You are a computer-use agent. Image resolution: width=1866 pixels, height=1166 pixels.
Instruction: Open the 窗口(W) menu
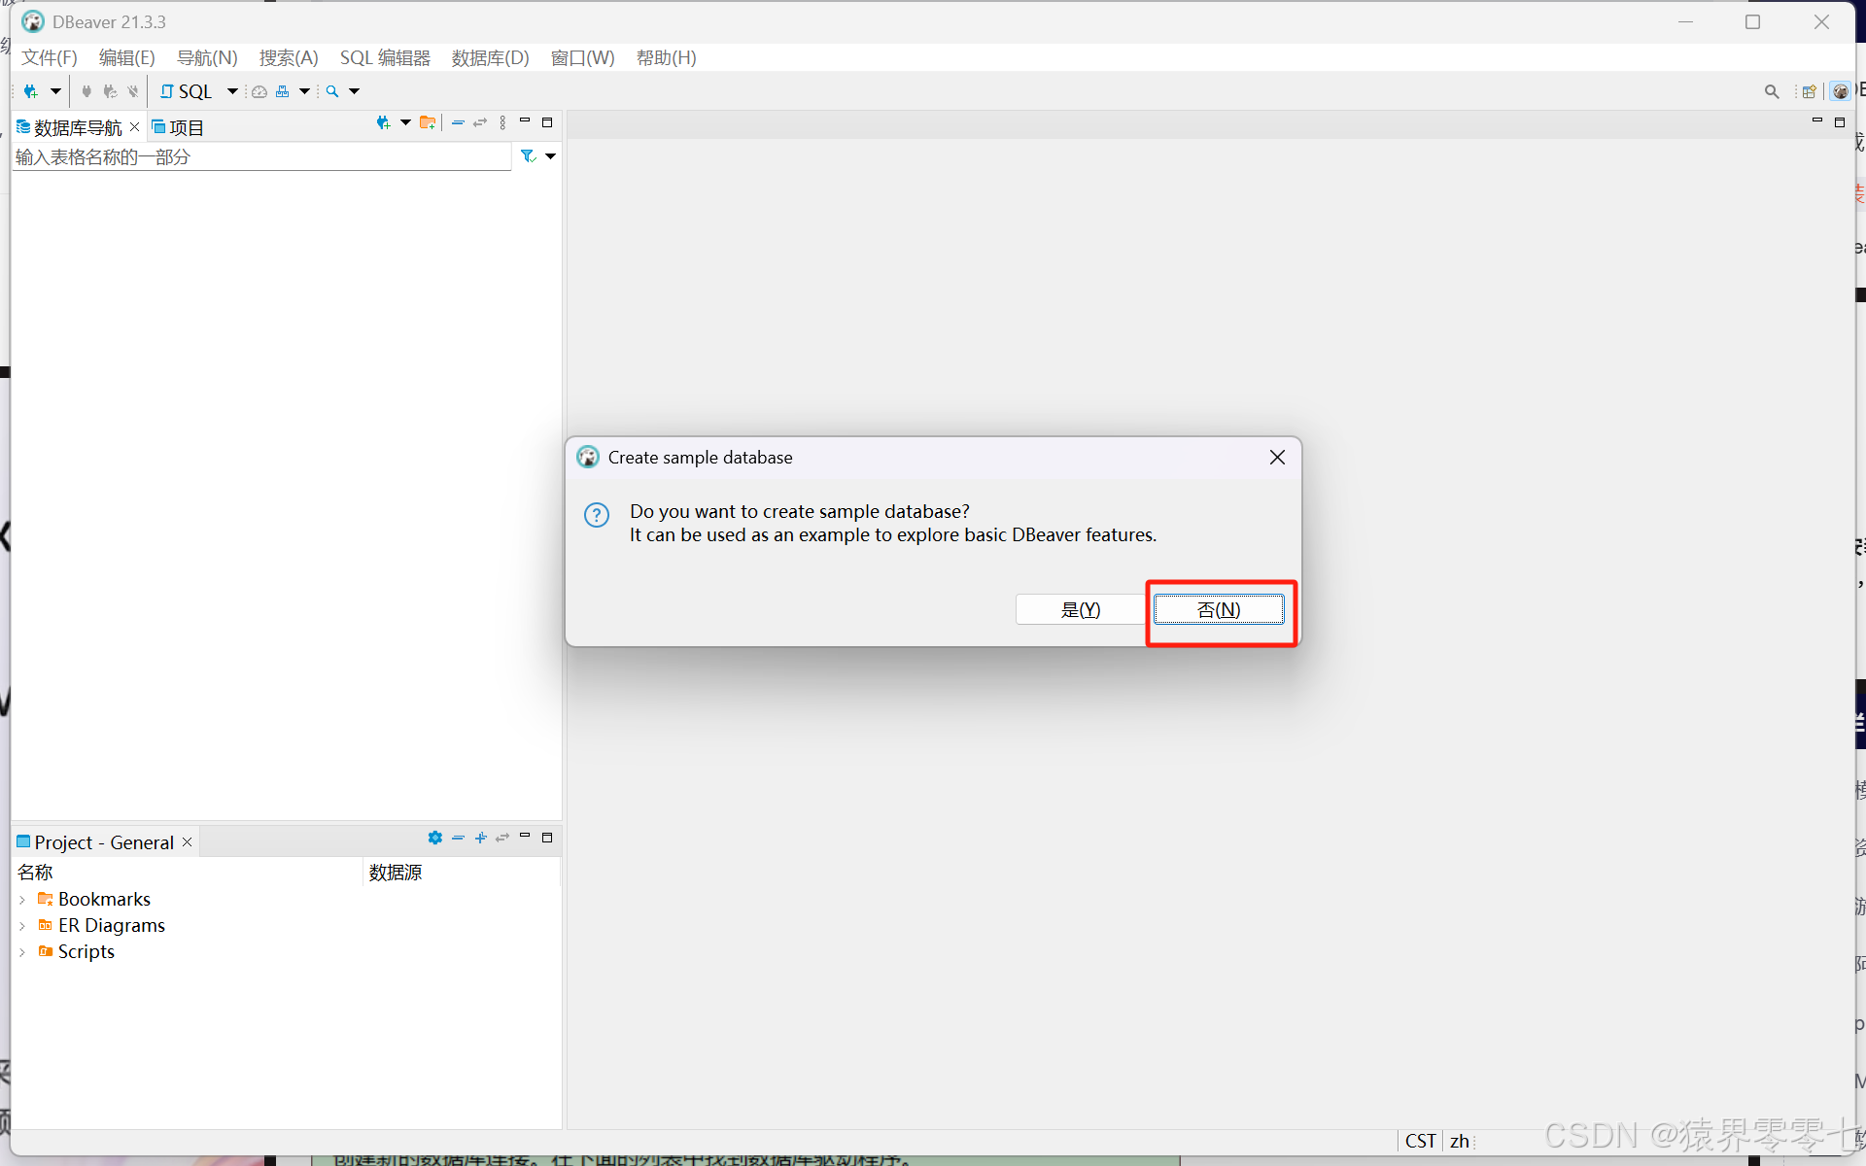pos(583,58)
